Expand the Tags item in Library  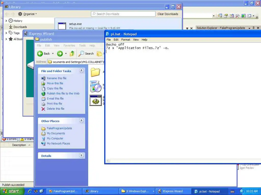6,33
